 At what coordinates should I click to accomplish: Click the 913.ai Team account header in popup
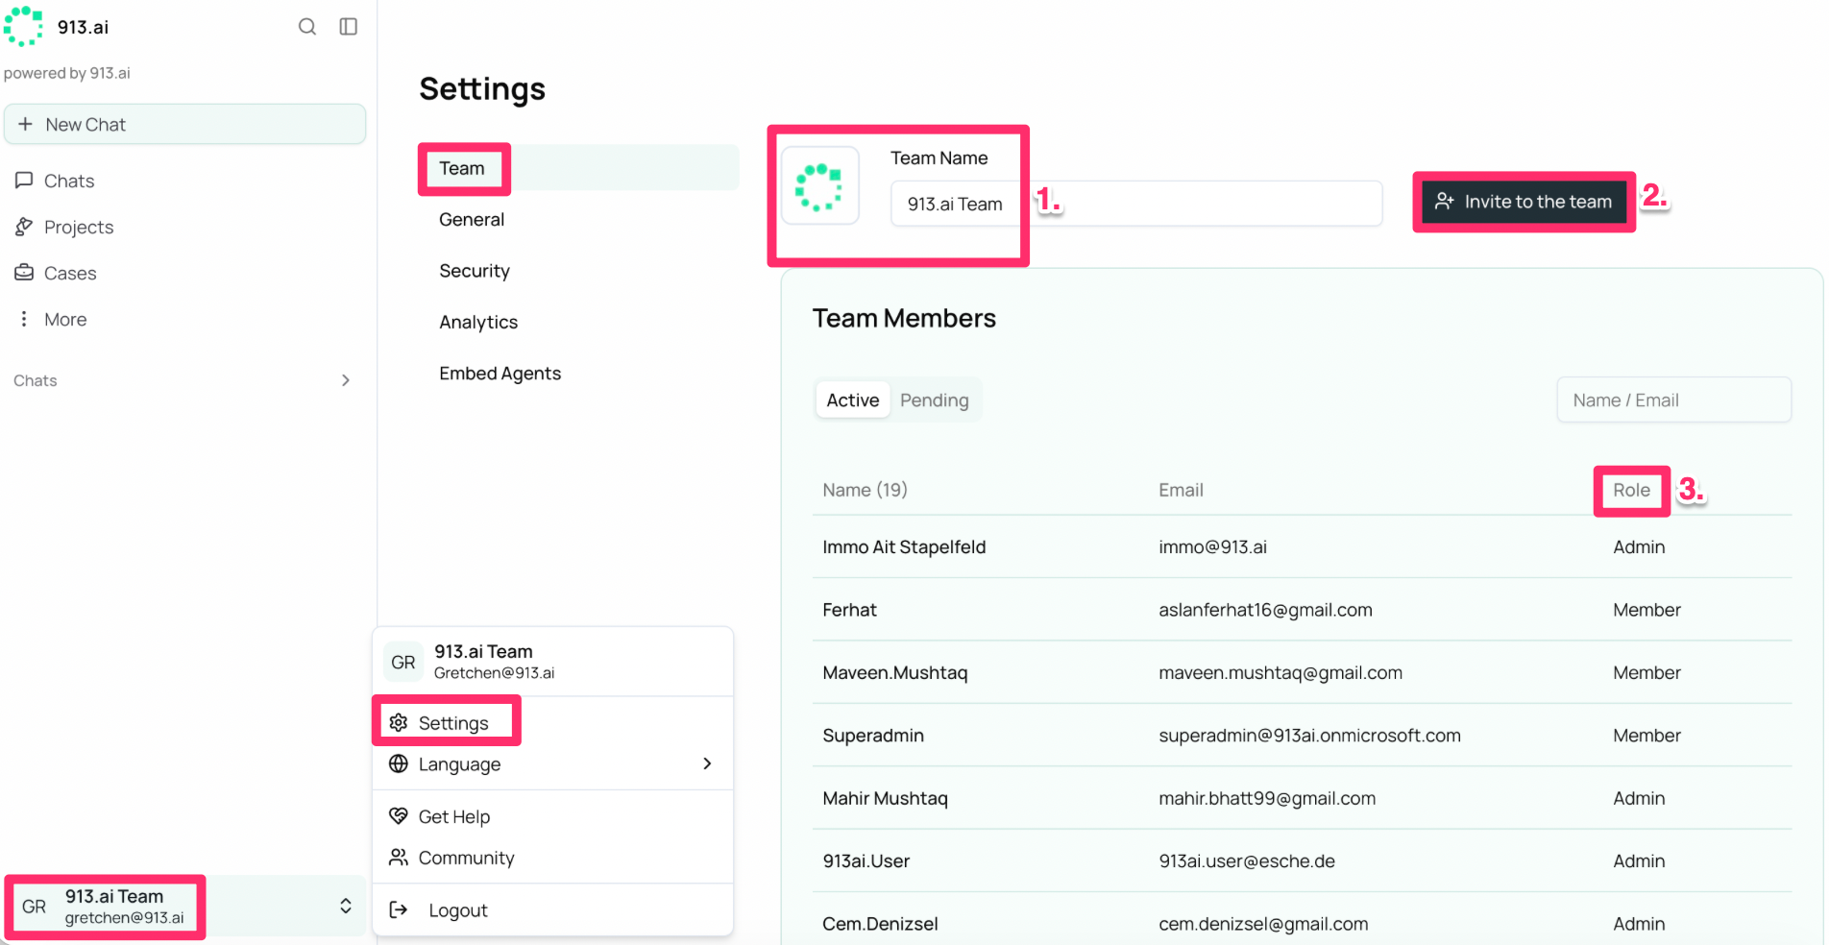tap(552, 662)
